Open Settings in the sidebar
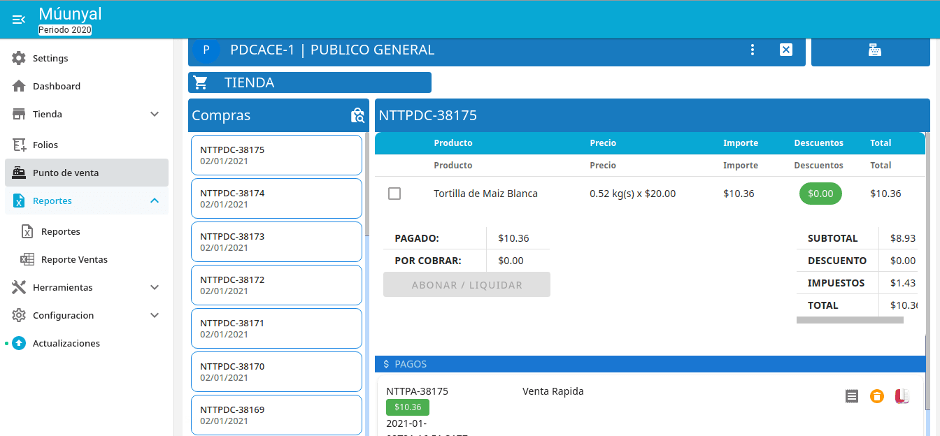Image resolution: width=940 pixels, height=436 pixels. point(87,58)
